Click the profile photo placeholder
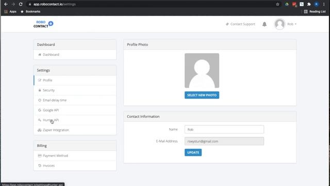The image size is (330, 186). point(202,70)
